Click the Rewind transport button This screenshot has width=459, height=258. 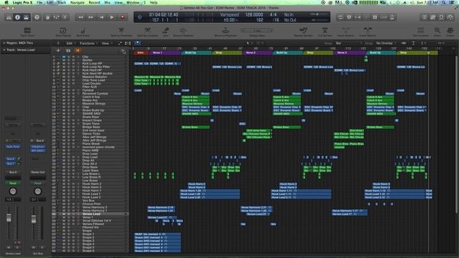click(80, 17)
